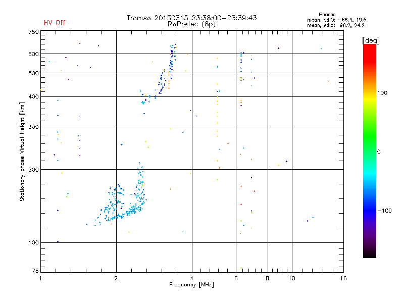Click the '[deg]' colorbar unit label
The width and height of the screenshot is (404, 303).
point(371,40)
